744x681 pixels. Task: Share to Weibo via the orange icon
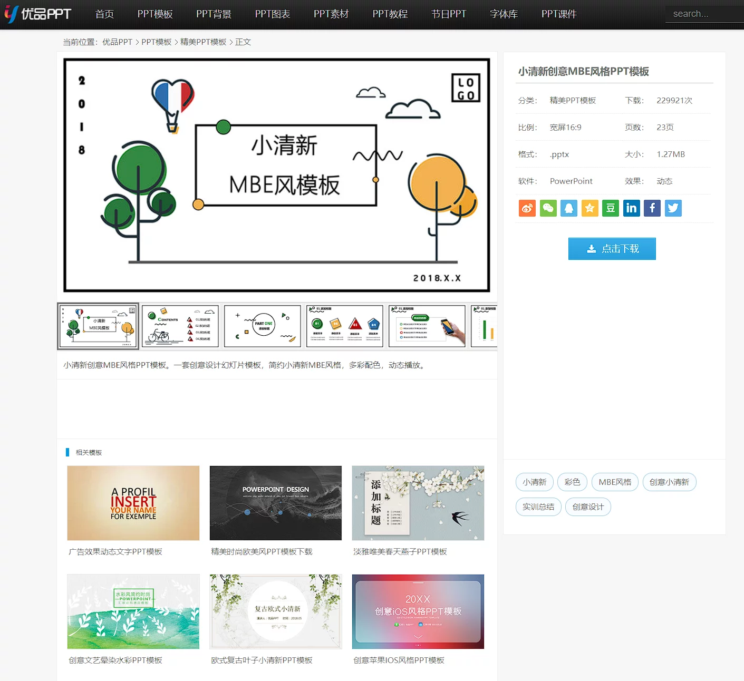click(x=527, y=208)
